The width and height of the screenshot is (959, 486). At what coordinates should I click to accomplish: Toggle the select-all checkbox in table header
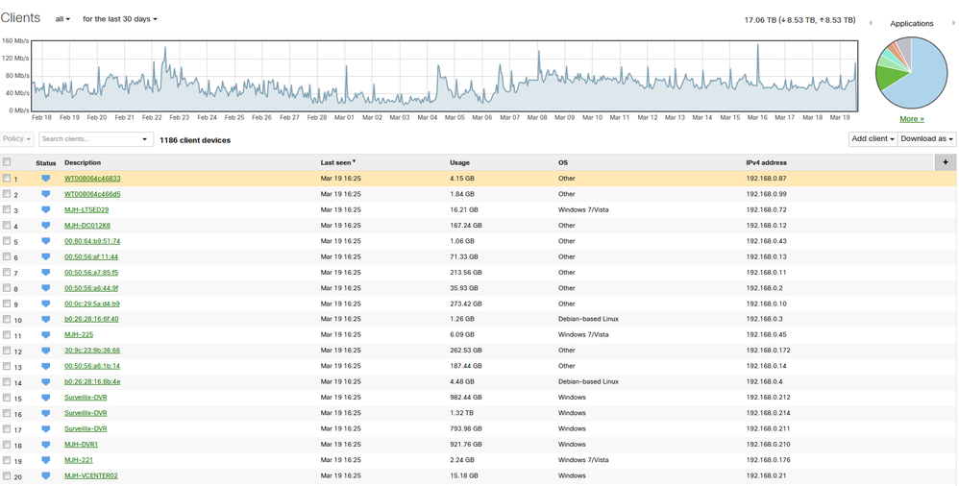7,162
